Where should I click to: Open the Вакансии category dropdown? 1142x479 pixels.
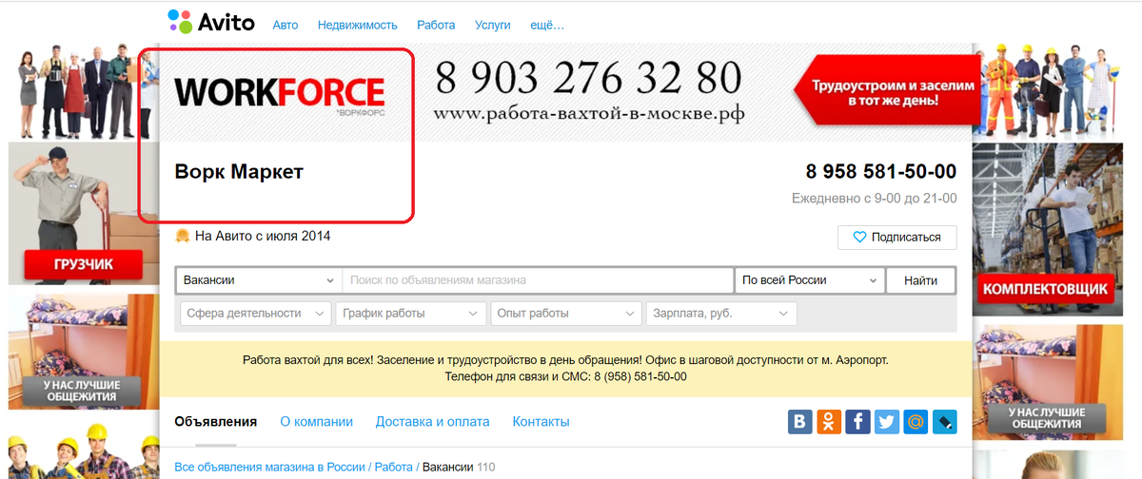tap(259, 280)
